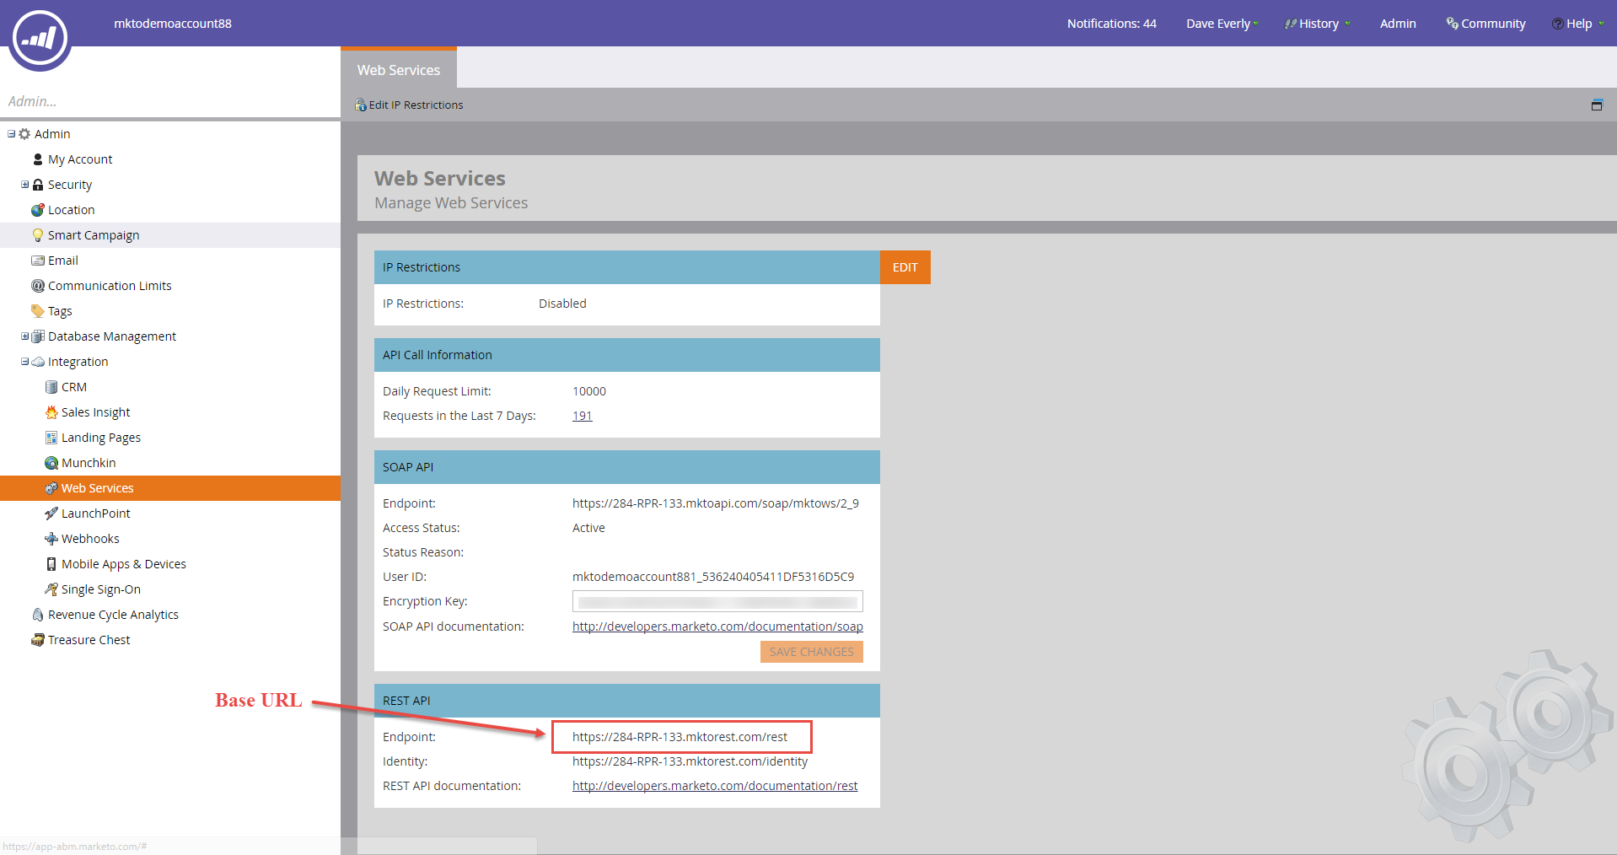
Task: Select the Web Services tab
Action: pos(399,70)
